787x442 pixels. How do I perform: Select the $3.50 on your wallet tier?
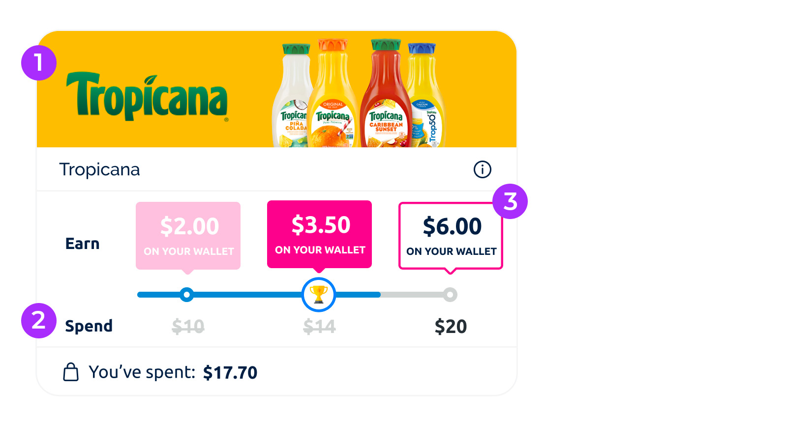(319, 234)
